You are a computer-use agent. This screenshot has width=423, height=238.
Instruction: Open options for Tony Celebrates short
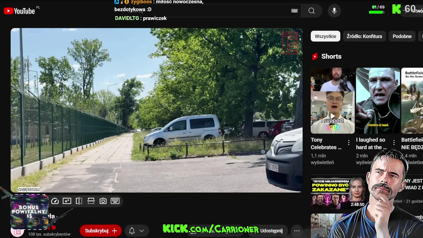click(349, 143)
